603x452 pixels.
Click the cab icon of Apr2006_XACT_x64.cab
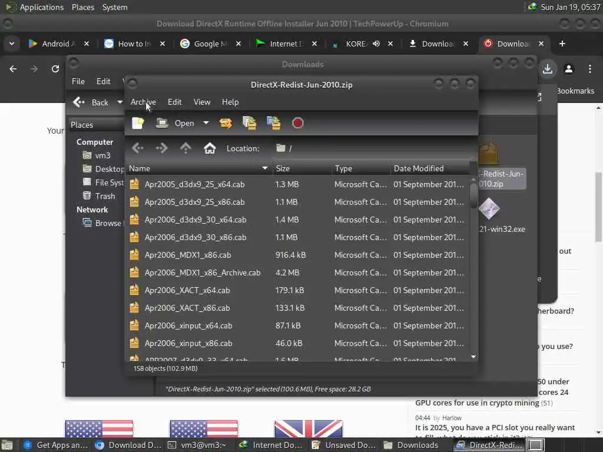click(134, 290)
